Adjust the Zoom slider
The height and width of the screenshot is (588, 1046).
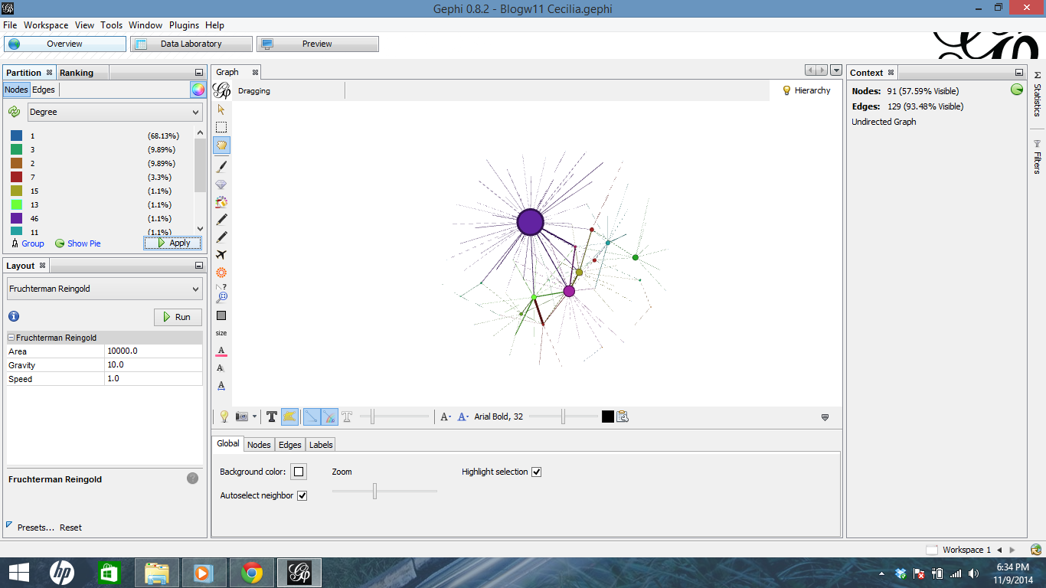point(374,491)
